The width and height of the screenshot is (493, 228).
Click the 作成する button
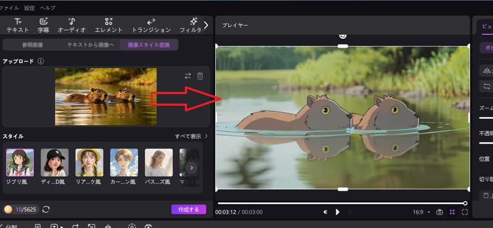(x=189, y=210)
